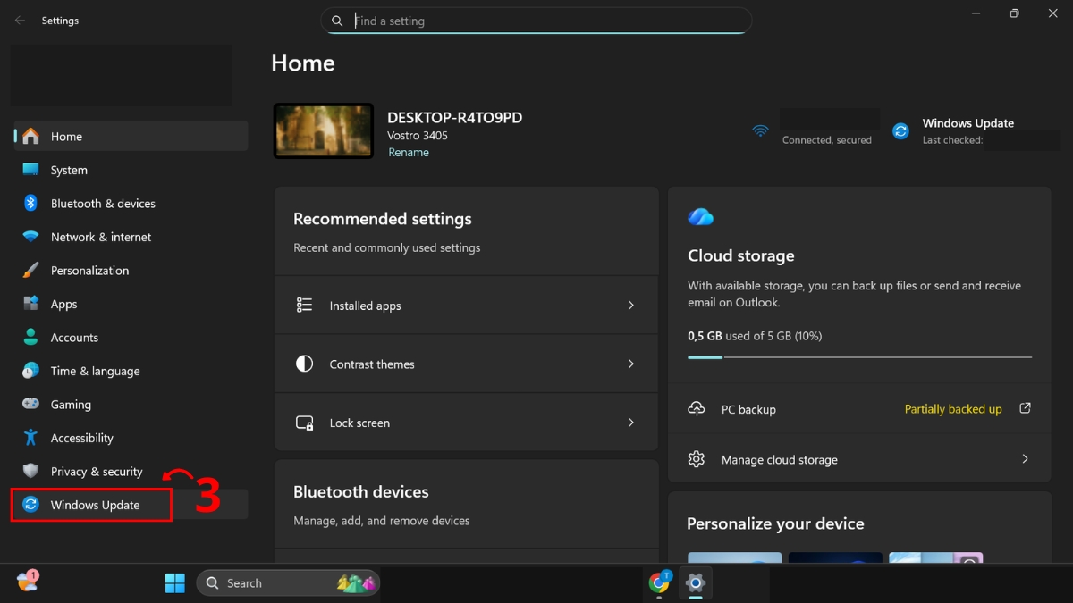The image size is (1073, 603).
Task: Expand the Contrast themes settings
Action: 465,364
